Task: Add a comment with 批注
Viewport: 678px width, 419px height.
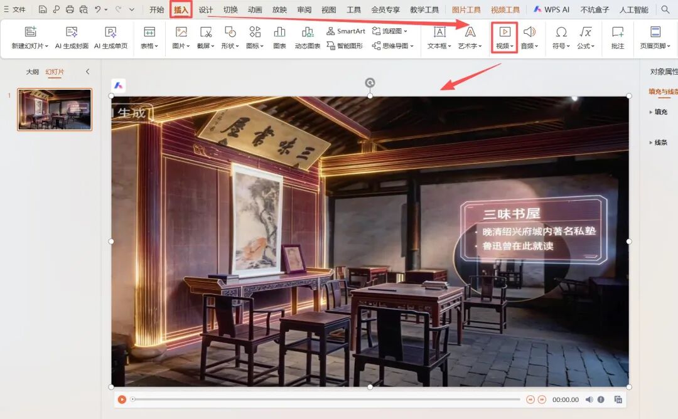Action: 618,33
